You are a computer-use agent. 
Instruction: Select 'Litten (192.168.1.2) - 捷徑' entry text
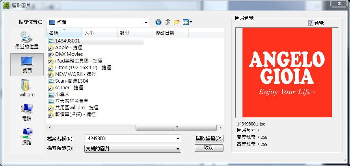click(83, 68)
